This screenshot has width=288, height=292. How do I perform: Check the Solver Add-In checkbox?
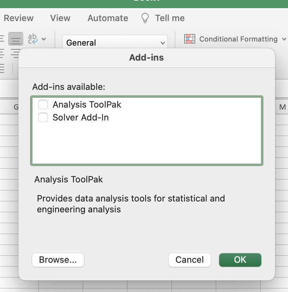(x=43, y=118)
